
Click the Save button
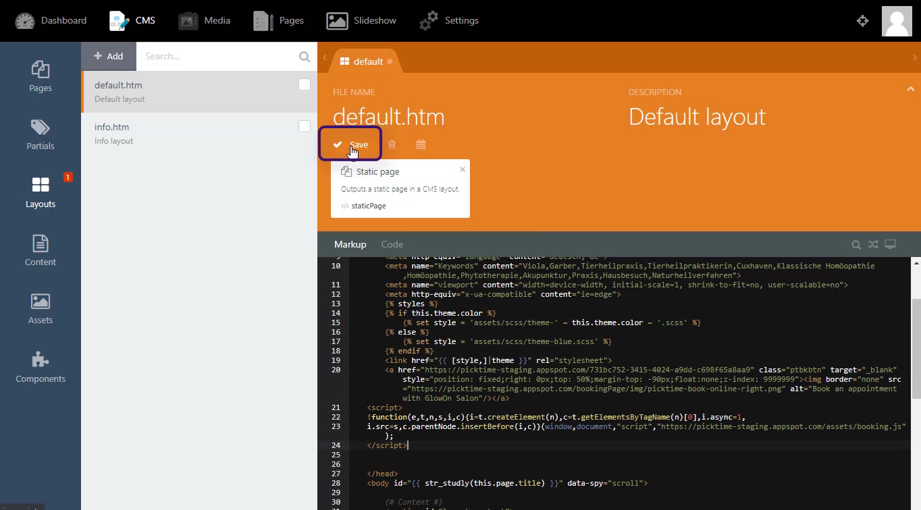(351, 144)
